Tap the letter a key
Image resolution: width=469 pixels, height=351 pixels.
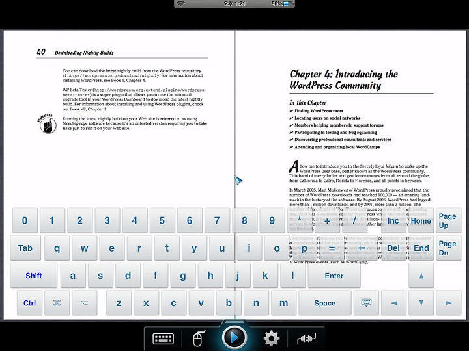pyautogui.click(x=73, y=276)
